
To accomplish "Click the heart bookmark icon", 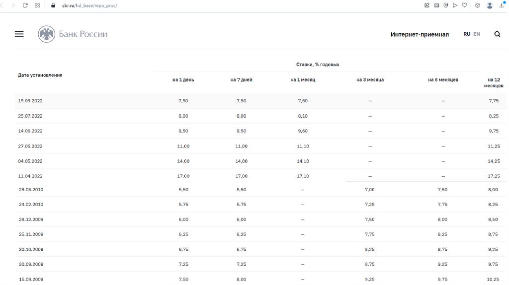I will (x=464, y=5).
